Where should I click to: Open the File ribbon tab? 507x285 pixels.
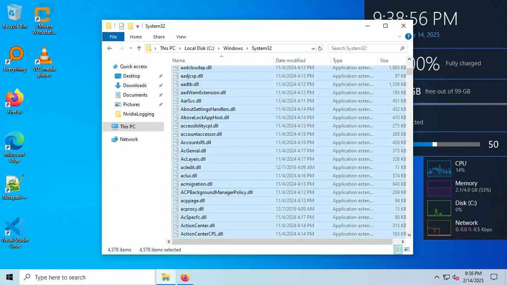(x=113, y=37)
